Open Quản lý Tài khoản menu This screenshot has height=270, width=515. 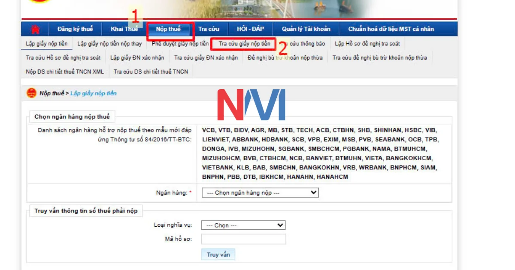pos(306,29)
